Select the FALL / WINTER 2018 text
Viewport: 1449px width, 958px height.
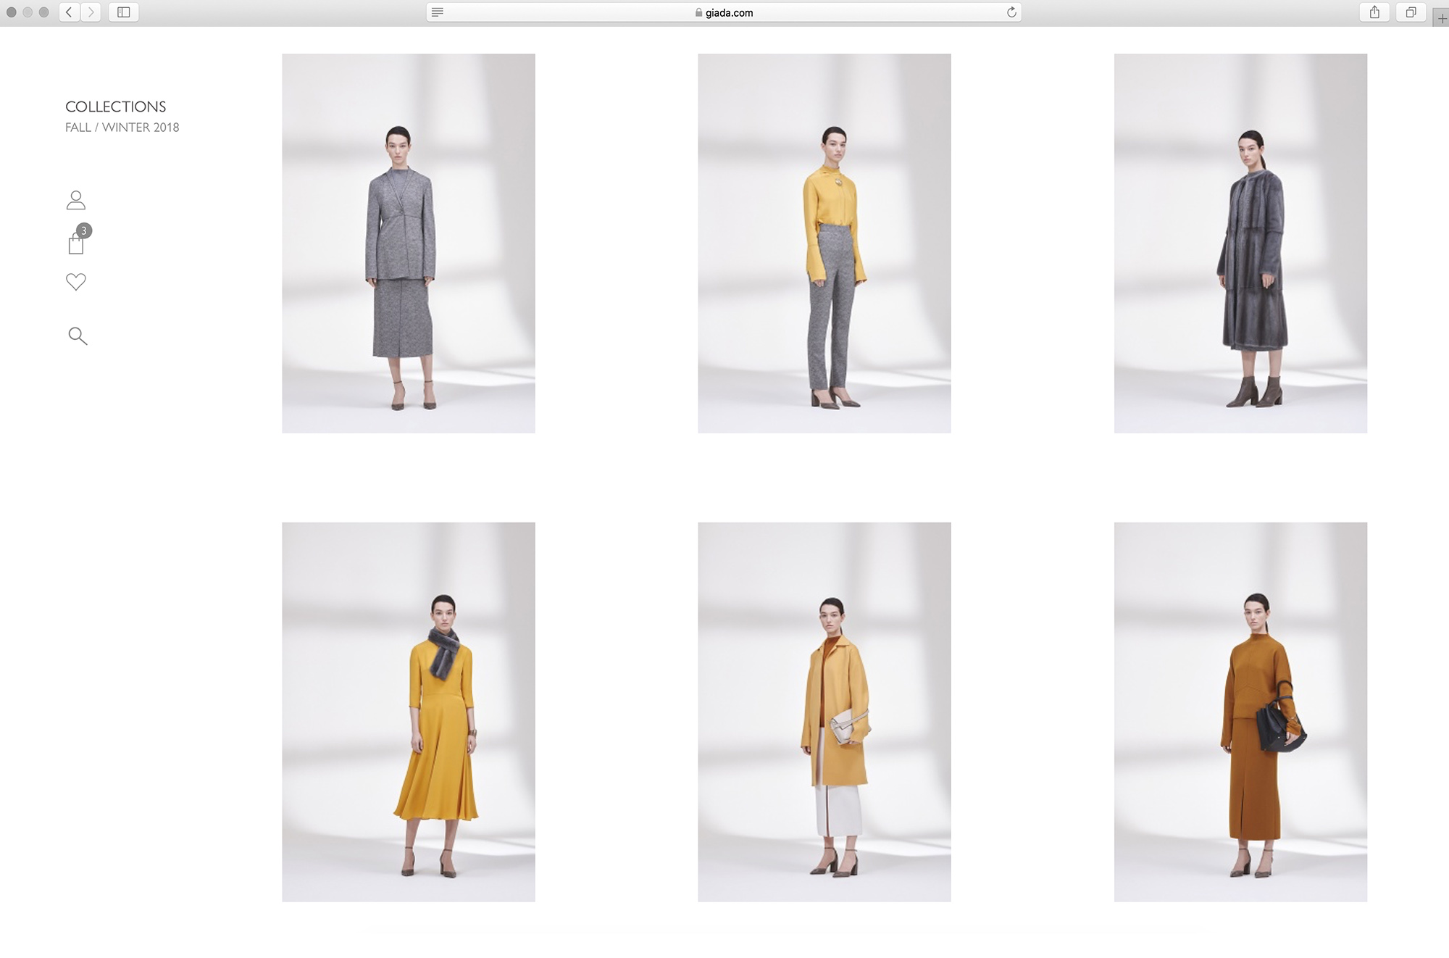tap(122, 128)
